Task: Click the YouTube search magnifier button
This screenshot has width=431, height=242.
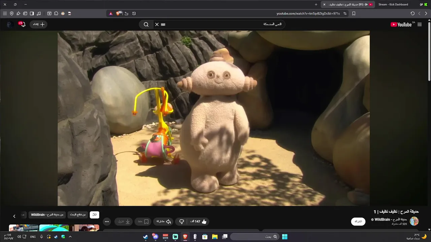Action: click(x=146, y=24)
